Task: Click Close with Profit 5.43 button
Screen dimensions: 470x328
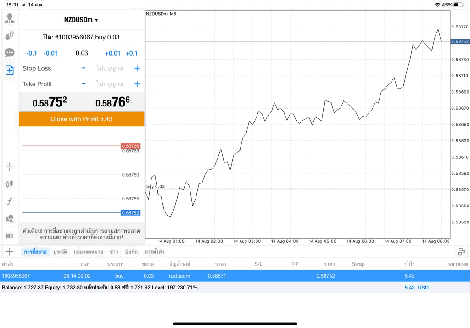Action: coord(82,119)
